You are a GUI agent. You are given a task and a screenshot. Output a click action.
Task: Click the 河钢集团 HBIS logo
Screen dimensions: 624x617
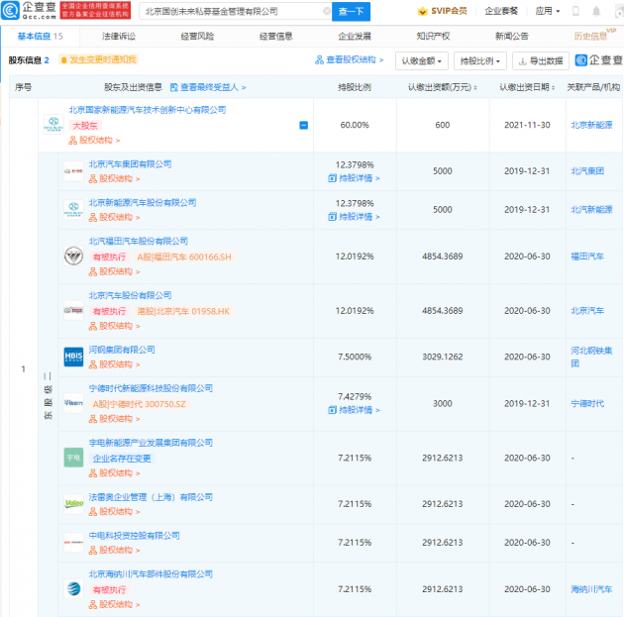click(74, 358)
